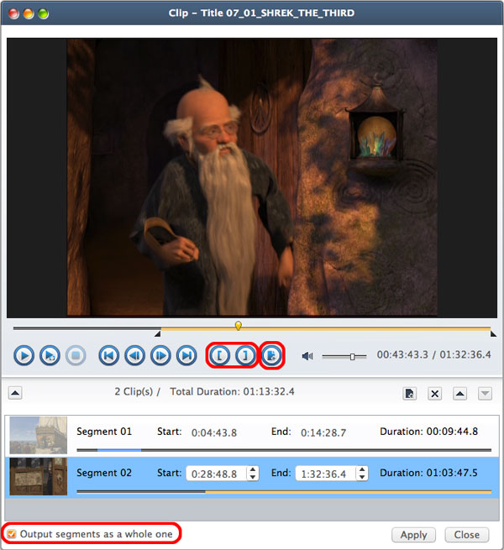Screen dimensions: 504x550
Task: Minimize window with yellow button
Action: click(29, 13)
